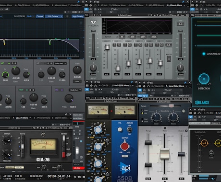
Task: Click the pin icon in the Vocal Rider window
Action: point(185,82)
